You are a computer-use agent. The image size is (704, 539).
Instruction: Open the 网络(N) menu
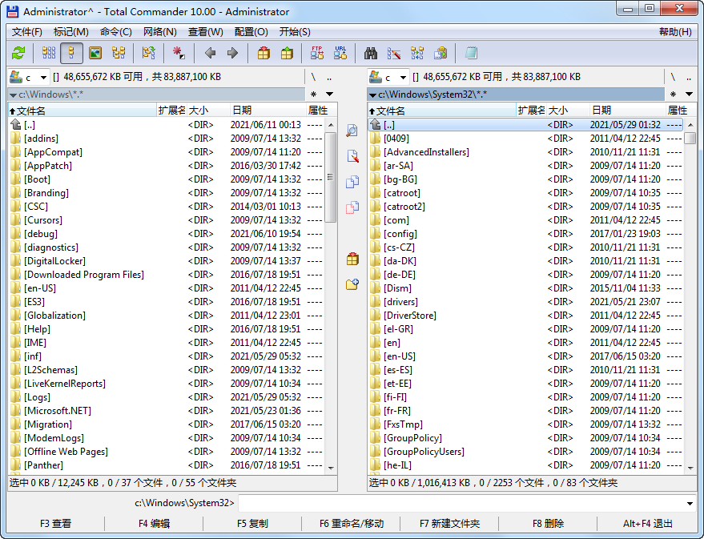pos(159,32)
